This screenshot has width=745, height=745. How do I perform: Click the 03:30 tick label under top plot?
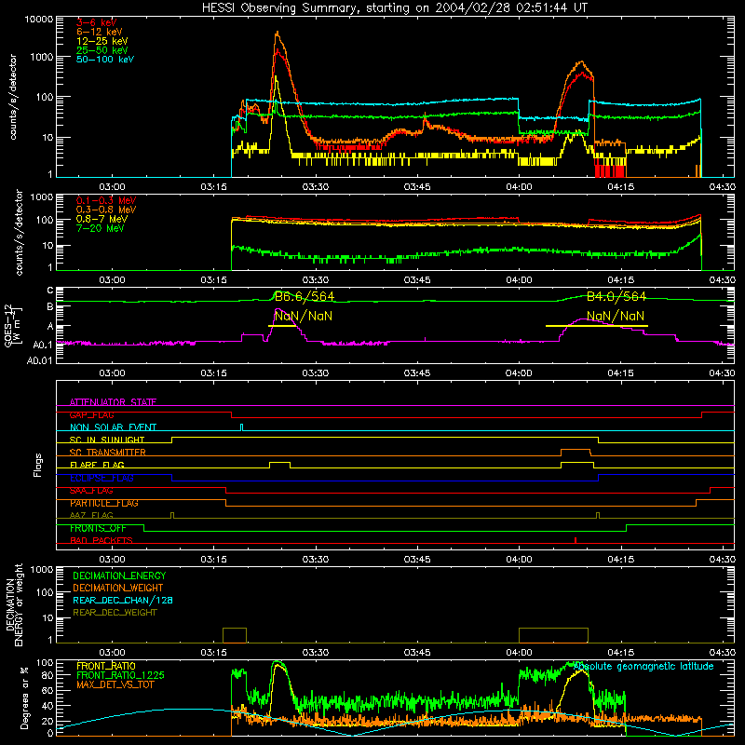315,187
